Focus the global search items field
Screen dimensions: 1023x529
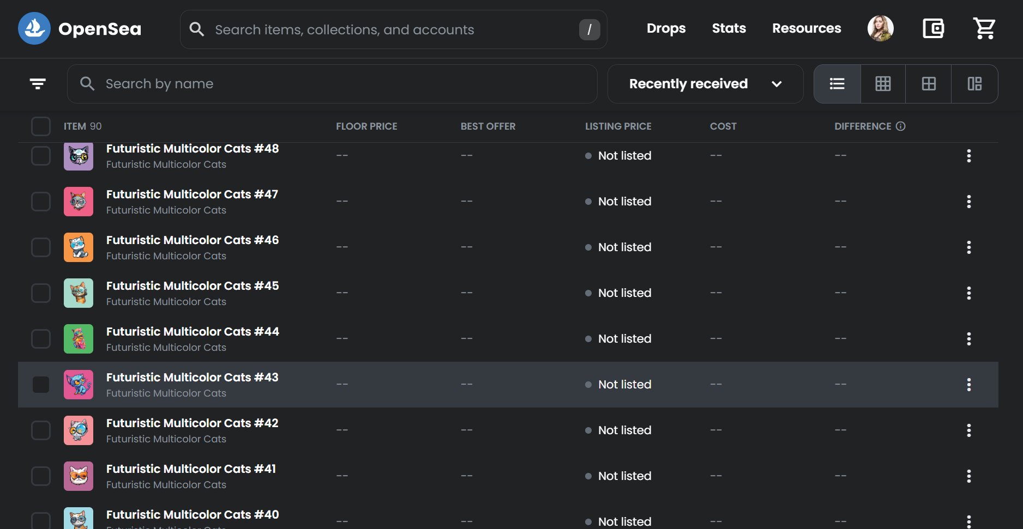394,29
